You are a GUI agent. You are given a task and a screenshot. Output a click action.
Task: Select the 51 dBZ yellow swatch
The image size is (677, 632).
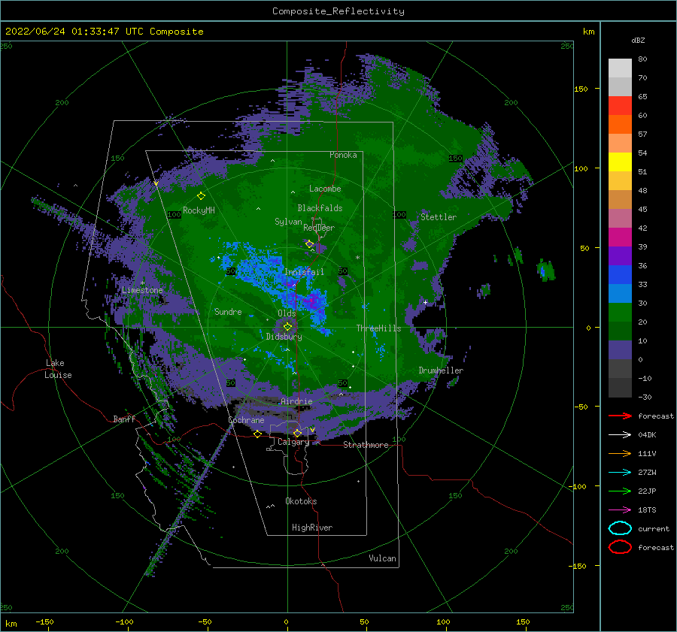click(x=620, y=162)
